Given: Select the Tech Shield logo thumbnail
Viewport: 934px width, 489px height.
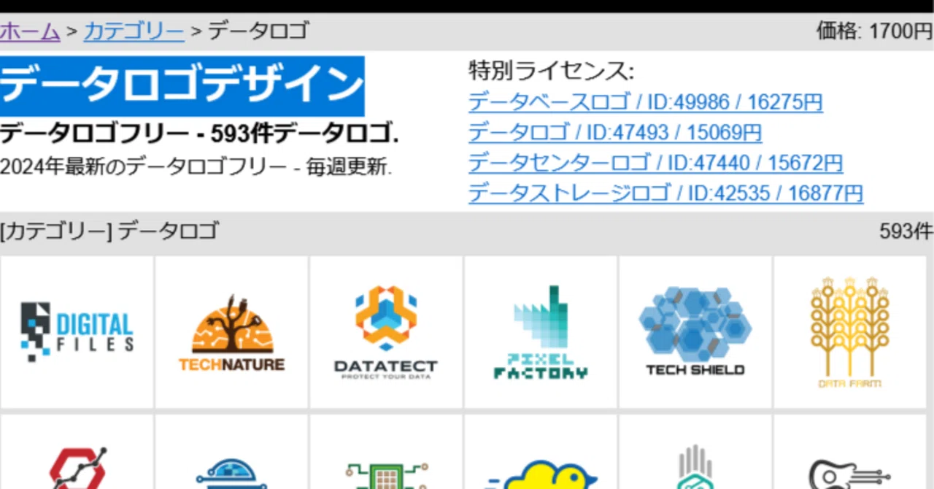Looking at the screenshot, I should click(x=695, y=332).
